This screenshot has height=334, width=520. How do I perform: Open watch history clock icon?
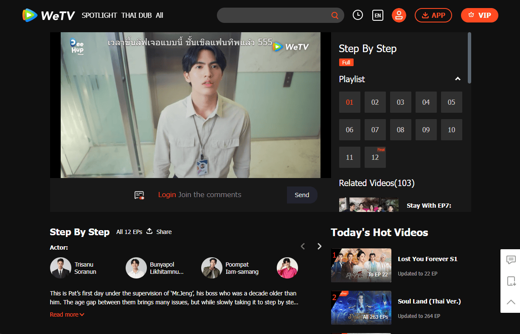(x=358, y=15)
